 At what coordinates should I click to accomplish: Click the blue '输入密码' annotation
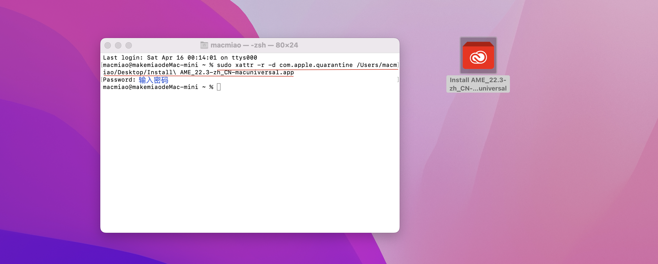(x=153, y=80)
